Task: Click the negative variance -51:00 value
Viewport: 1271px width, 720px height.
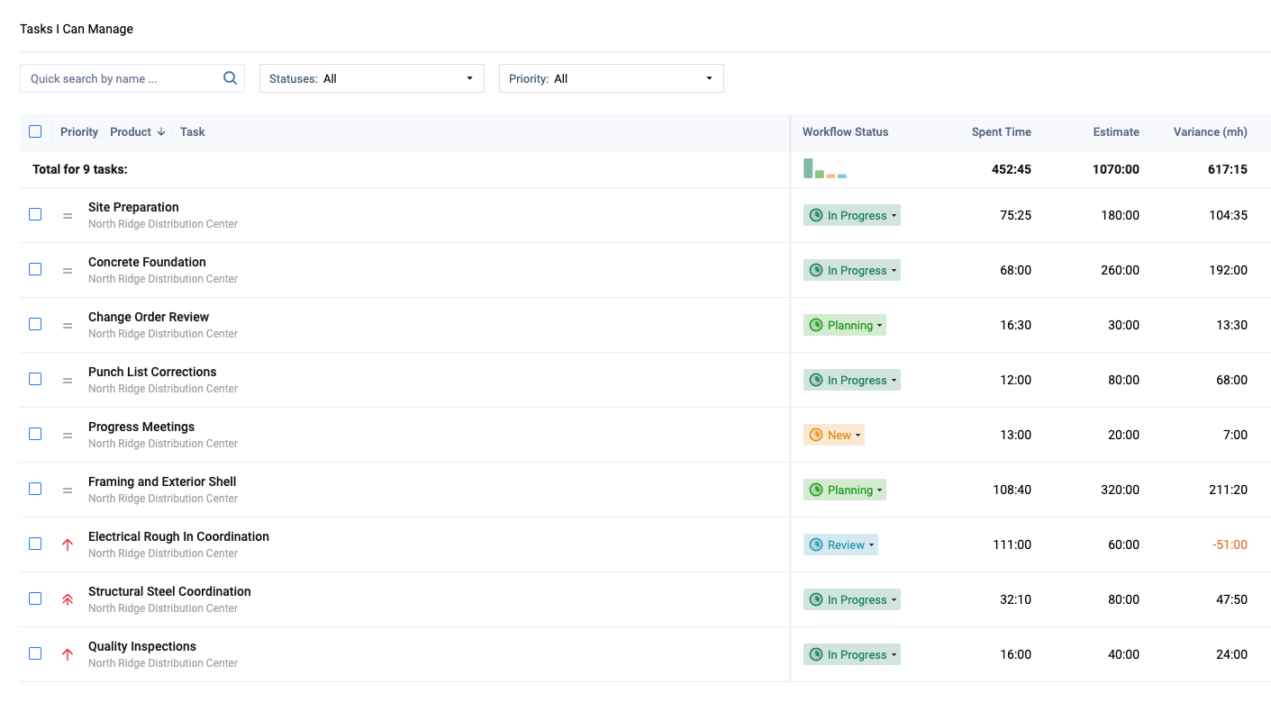Action: point(1229,544)
